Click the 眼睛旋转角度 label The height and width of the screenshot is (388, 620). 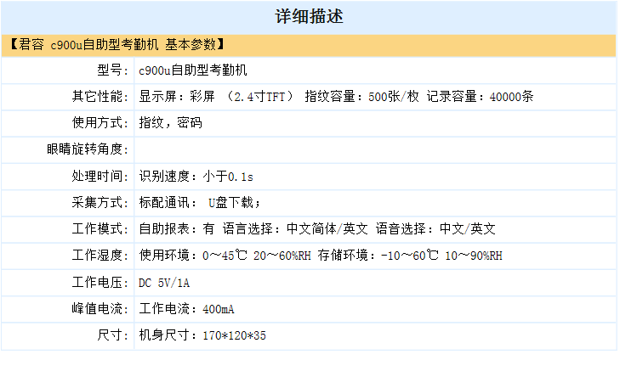(x=88, y=149)
